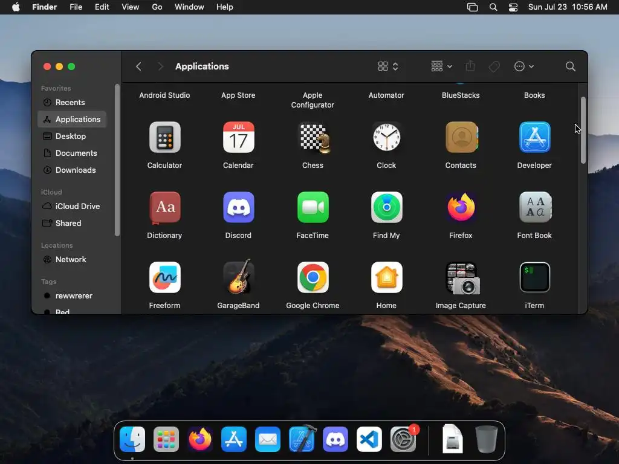Open the Home app icon
The height and width of the screenshot is (464, 619).
click(x=386, y=277)
